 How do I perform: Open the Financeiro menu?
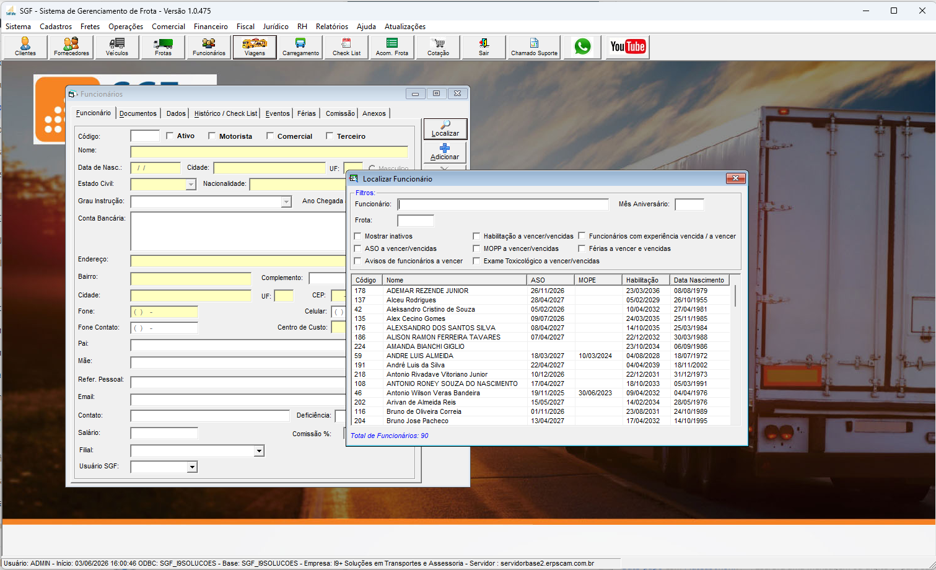click(211, 27)
